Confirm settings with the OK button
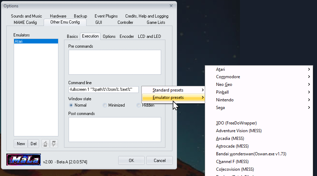 coord(132,161)
